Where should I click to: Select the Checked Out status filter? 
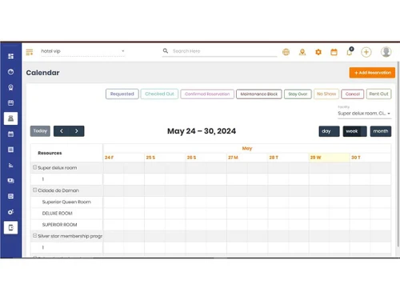[x=159, y=94]
